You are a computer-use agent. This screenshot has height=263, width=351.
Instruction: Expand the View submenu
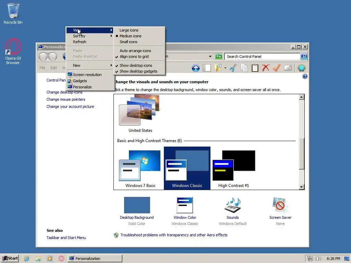[x=90, y=30]
